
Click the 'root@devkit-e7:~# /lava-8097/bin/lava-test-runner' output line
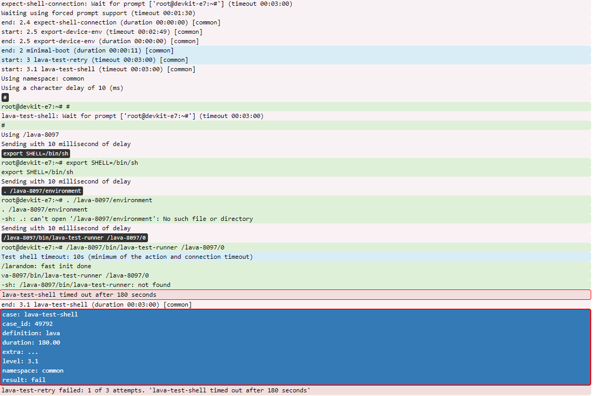[296, 247]
